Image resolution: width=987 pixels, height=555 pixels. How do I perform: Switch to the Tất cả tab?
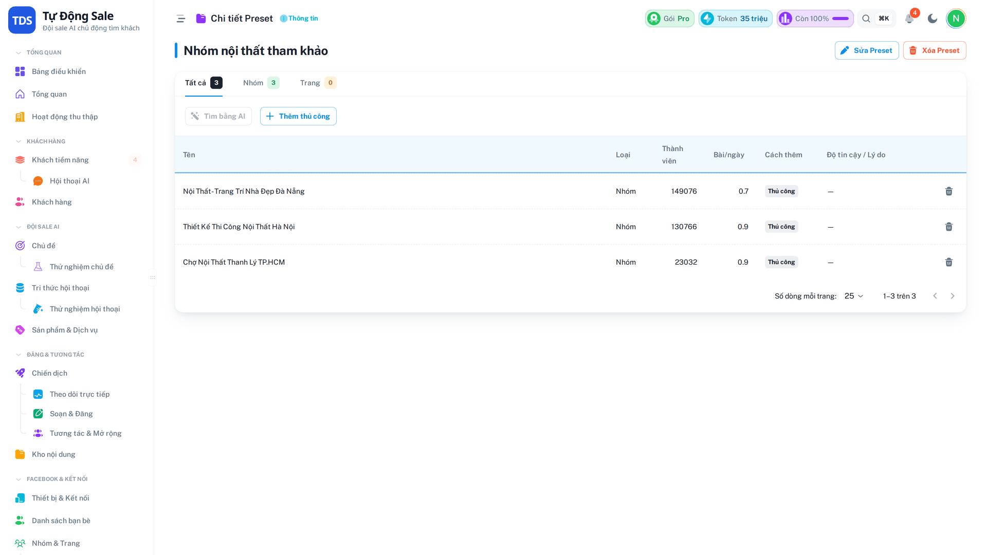[x=204, y=83]
